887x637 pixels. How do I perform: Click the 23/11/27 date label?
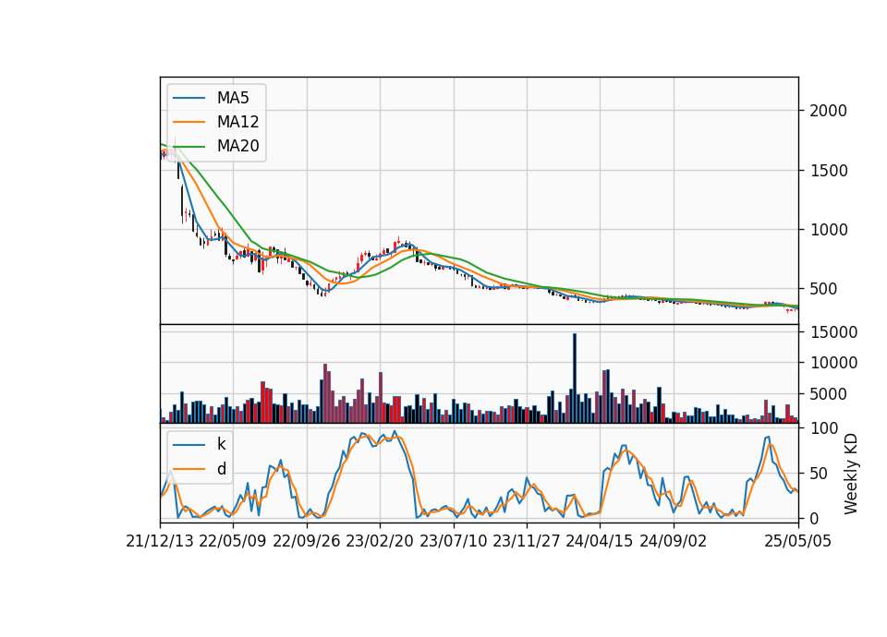[526, 541]
